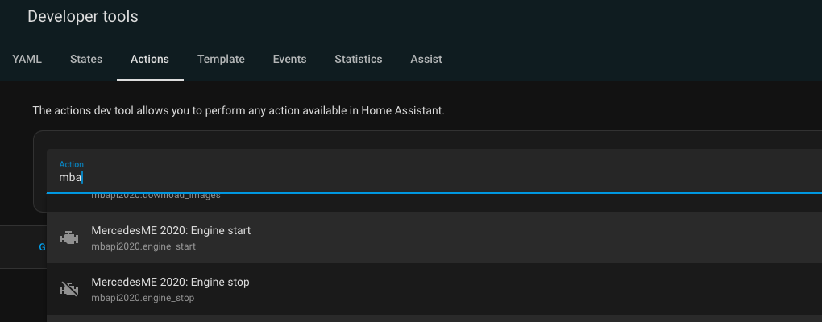Click the mbapi2020.engine_start service ID text
This screenshot has width=822, height=322.
[143, 246]
